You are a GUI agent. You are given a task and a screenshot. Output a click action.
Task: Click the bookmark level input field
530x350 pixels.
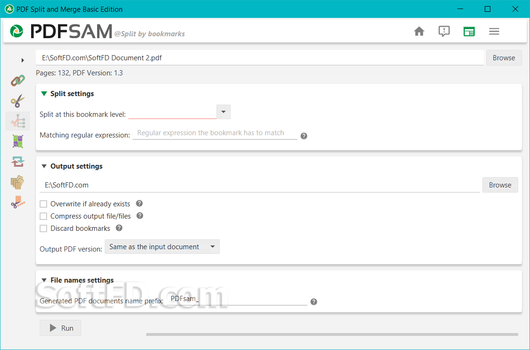(x=173, y=112)
